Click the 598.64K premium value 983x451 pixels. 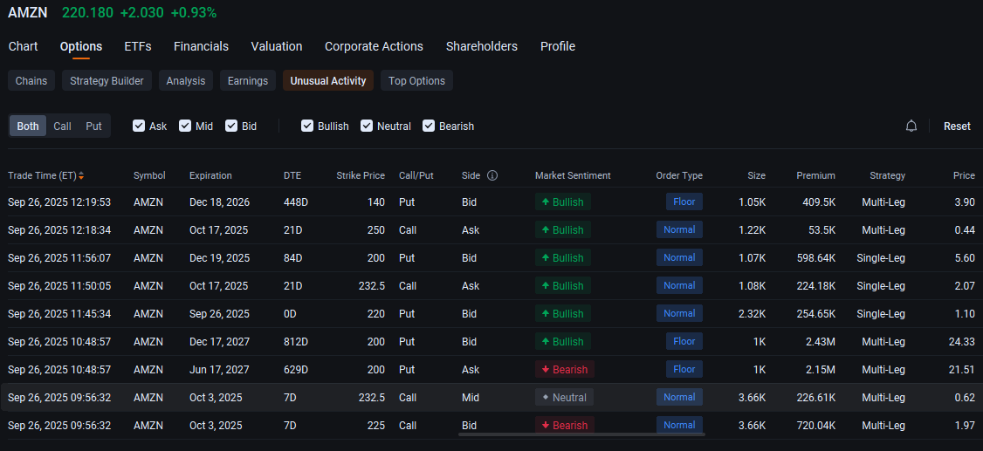tap(815, 257)
